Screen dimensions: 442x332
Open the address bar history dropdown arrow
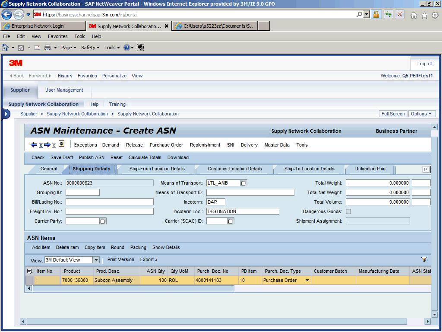[x=366, y=14]
